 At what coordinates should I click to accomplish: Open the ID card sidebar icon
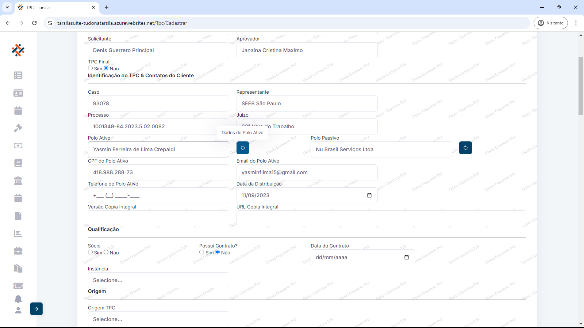[x=18, y=93]
